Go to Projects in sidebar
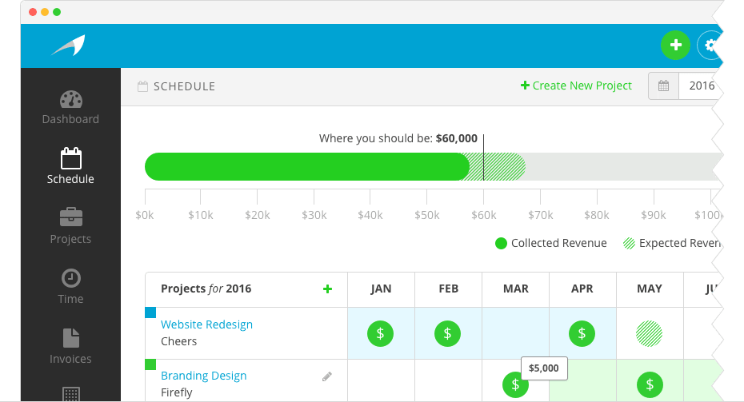744x402 pixels. point(70,226)
